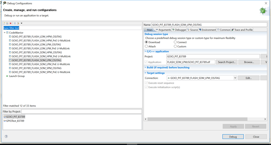This screenshot has height=145, width=271.
Task: Click icon of FLASH_LDM_LPM_PnE U-MultiLink configuration
Action: pos(10,49)
